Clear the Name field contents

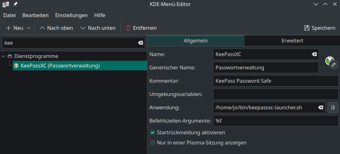(314, 54)
